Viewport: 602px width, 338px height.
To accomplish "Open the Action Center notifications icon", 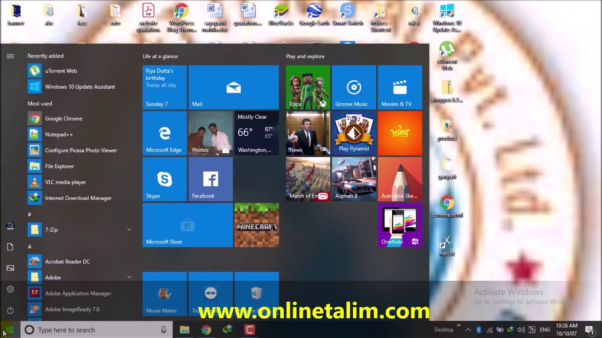I will click(x=589, y=330).
